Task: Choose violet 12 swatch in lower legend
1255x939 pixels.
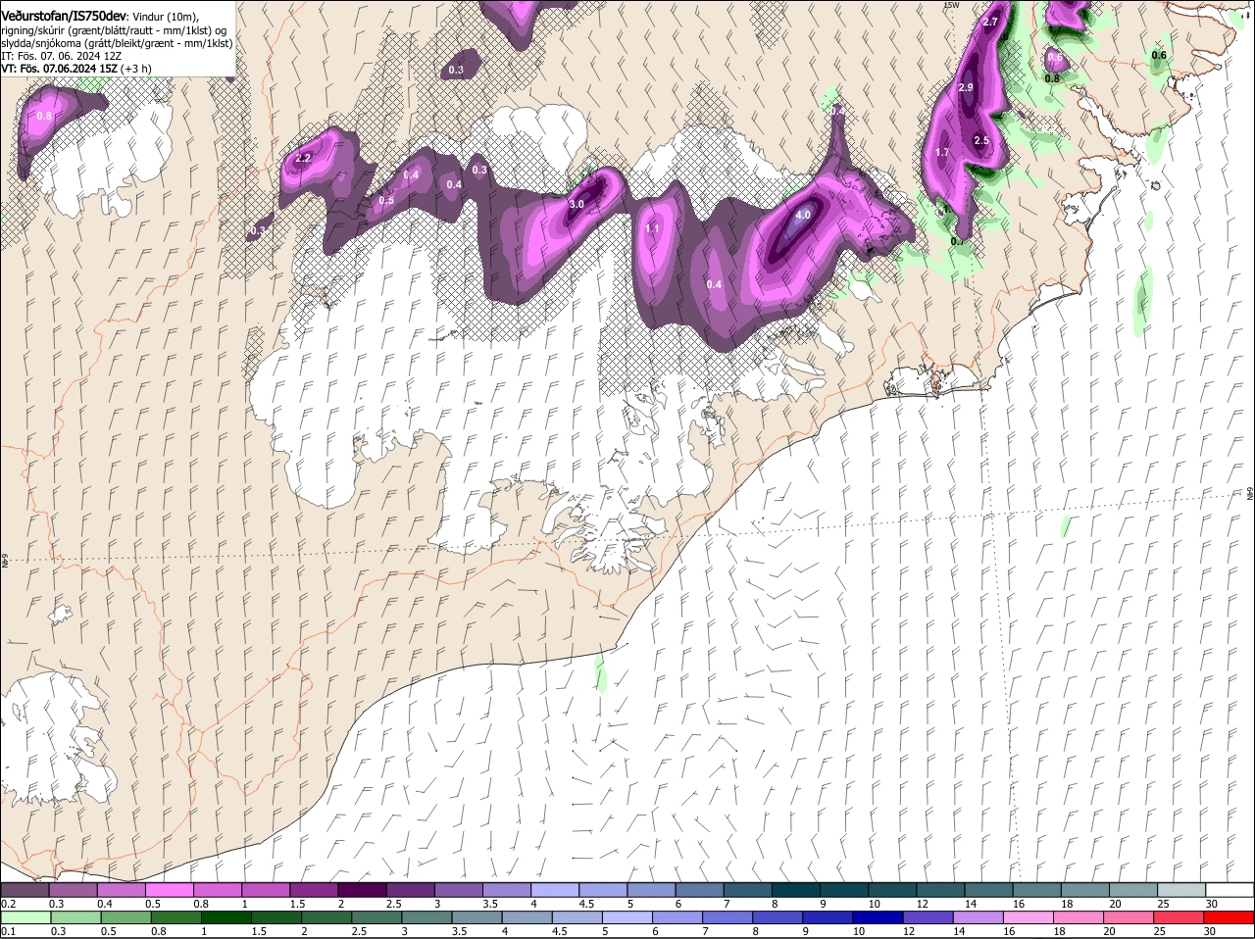Action: coord(929,917)
